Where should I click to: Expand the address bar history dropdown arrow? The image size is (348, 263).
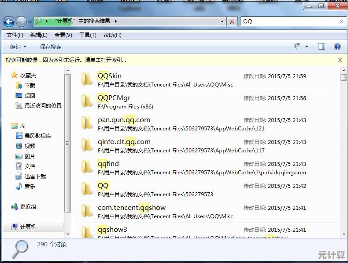(x=222, y=22)
